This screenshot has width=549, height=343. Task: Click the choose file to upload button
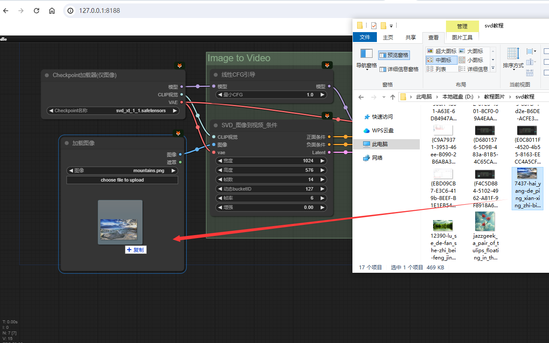(122, 180)
